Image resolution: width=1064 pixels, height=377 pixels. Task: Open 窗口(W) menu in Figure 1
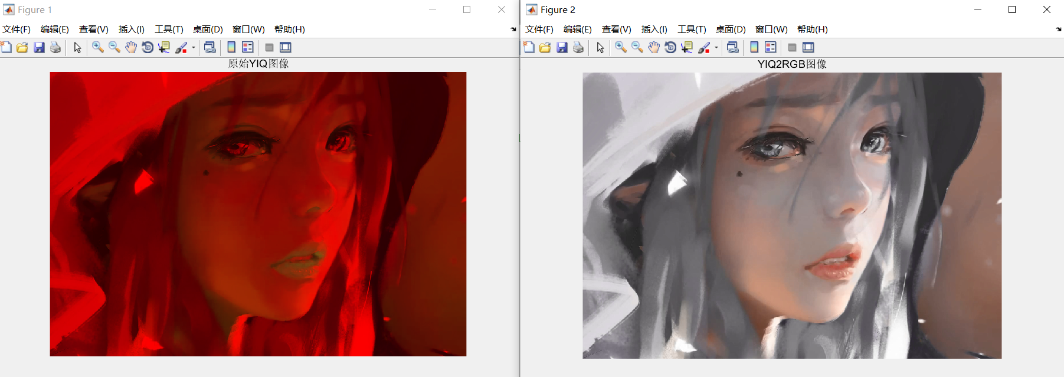pos(248,29)
